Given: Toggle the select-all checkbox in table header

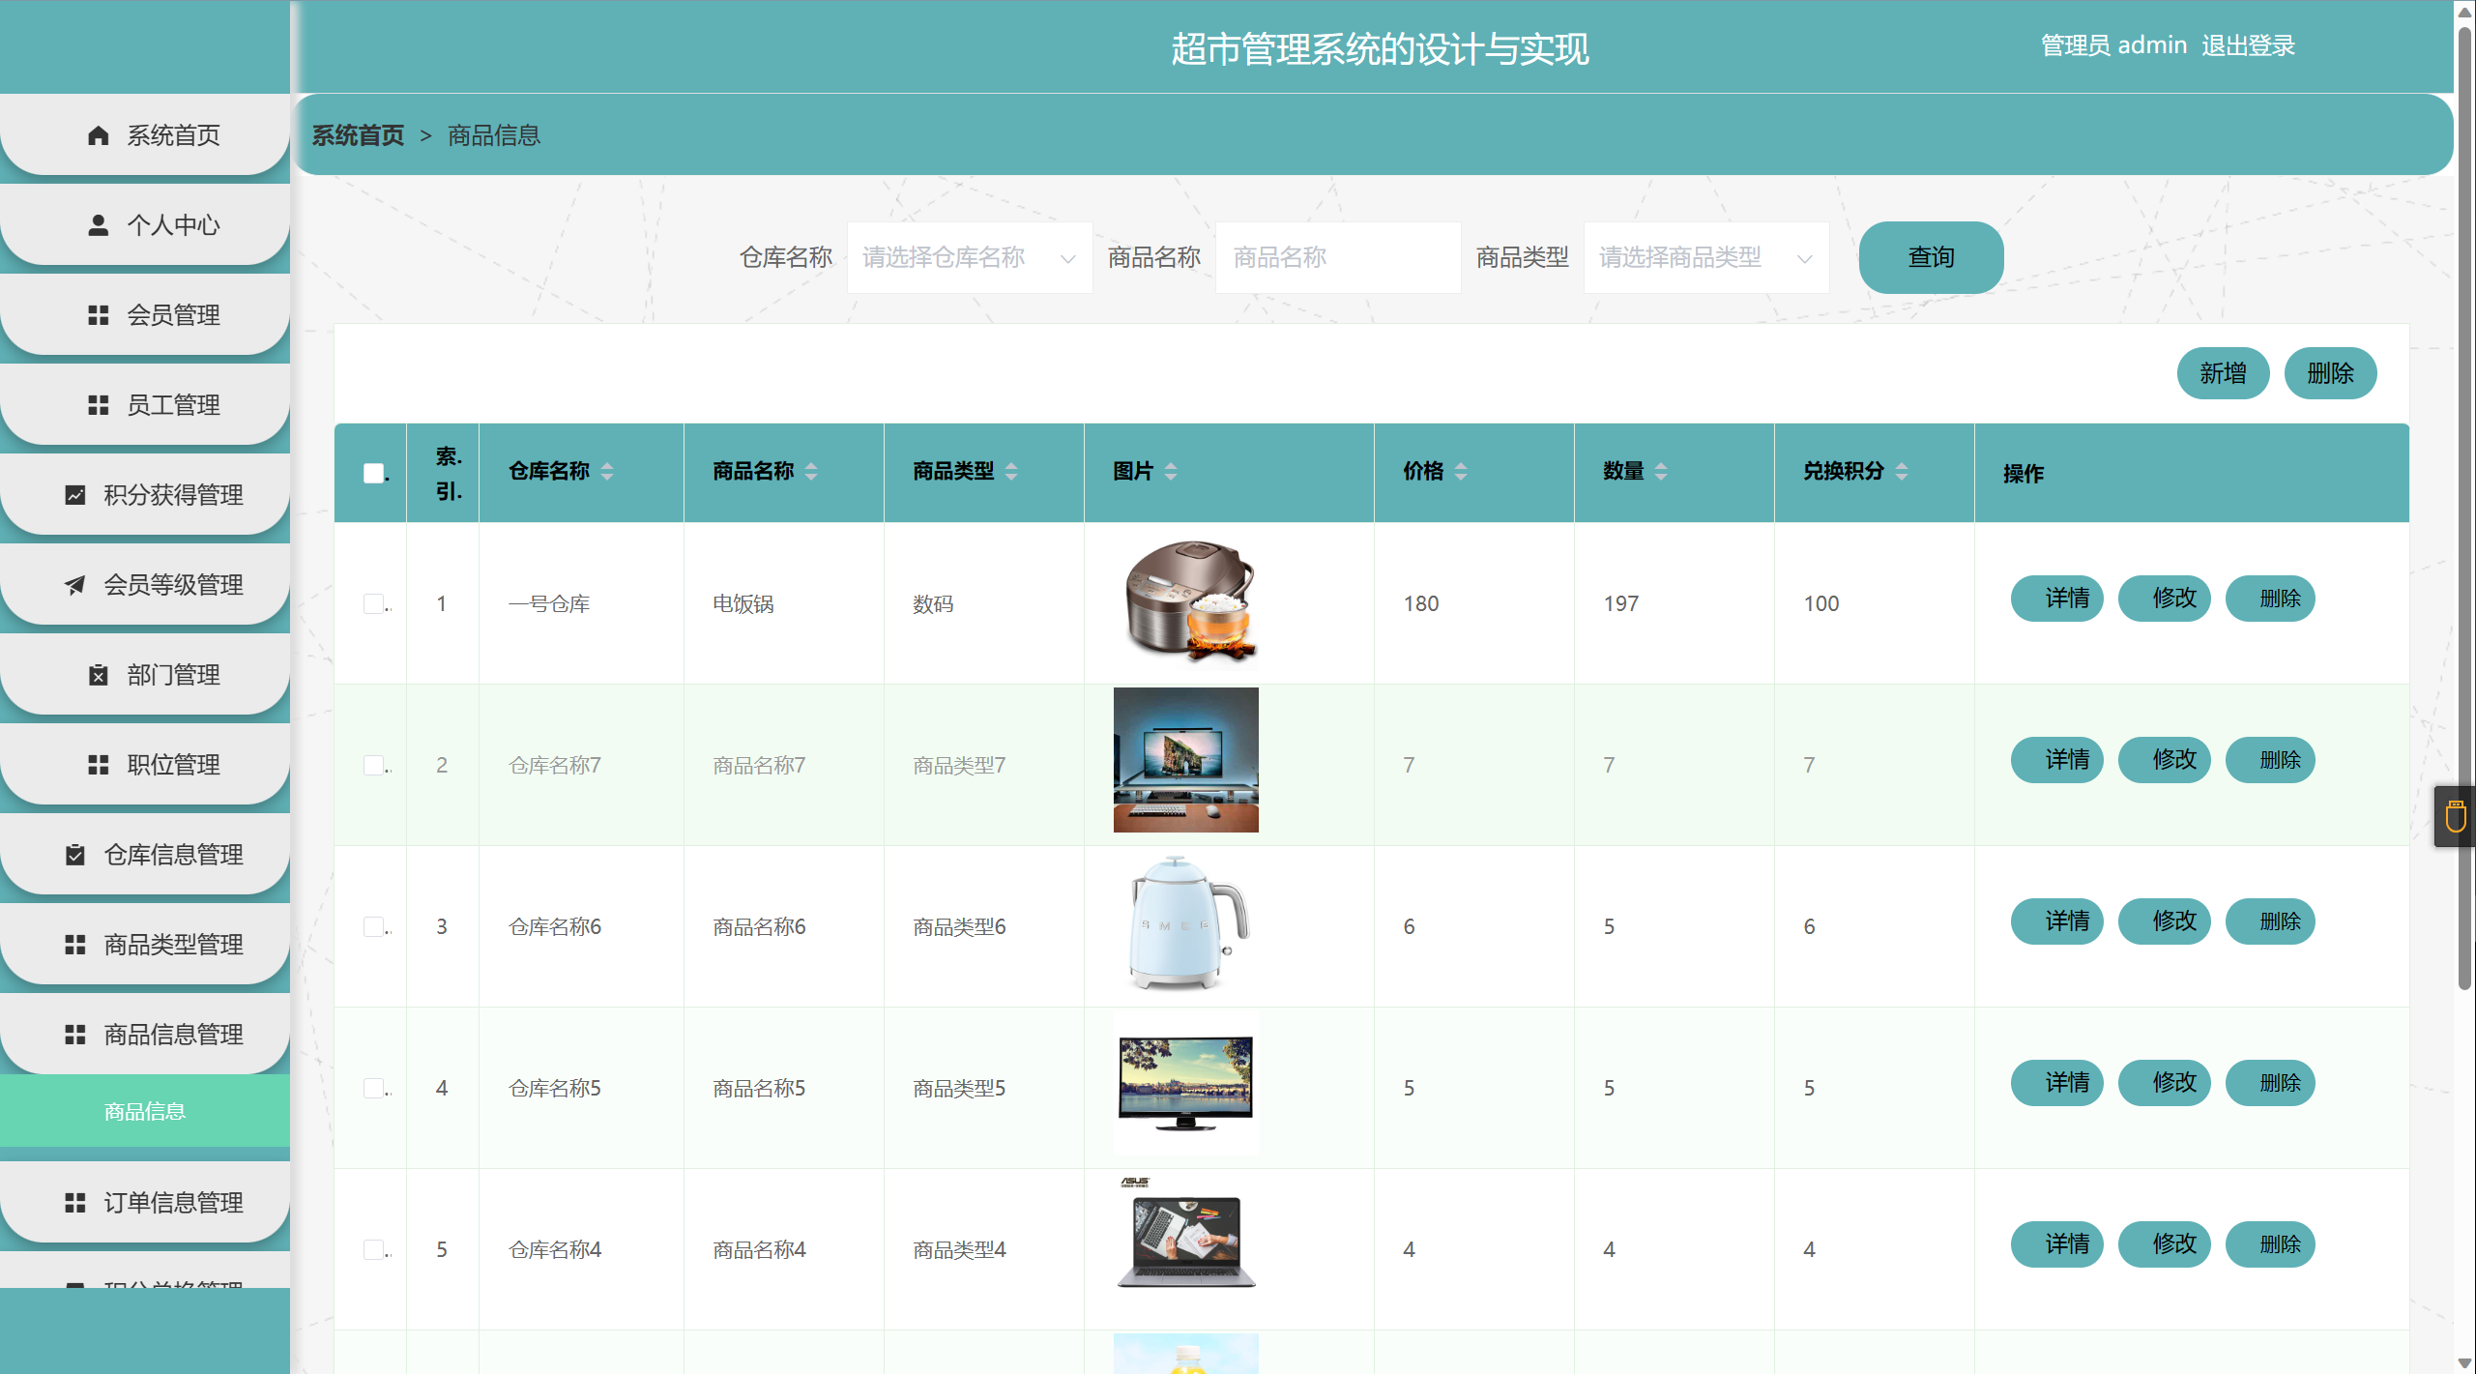Looking at the screenshot, I should pos(373,473).
